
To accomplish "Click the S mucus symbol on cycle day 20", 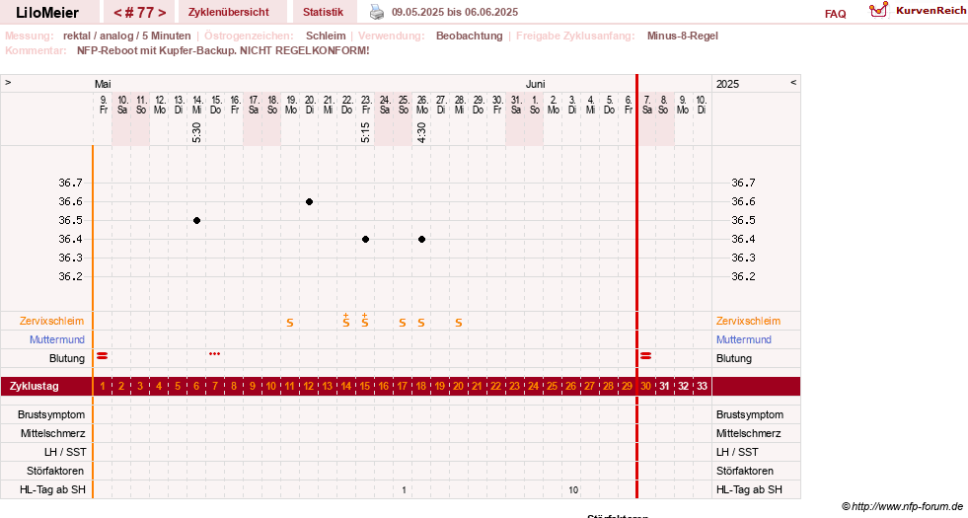I will point(459,323).
